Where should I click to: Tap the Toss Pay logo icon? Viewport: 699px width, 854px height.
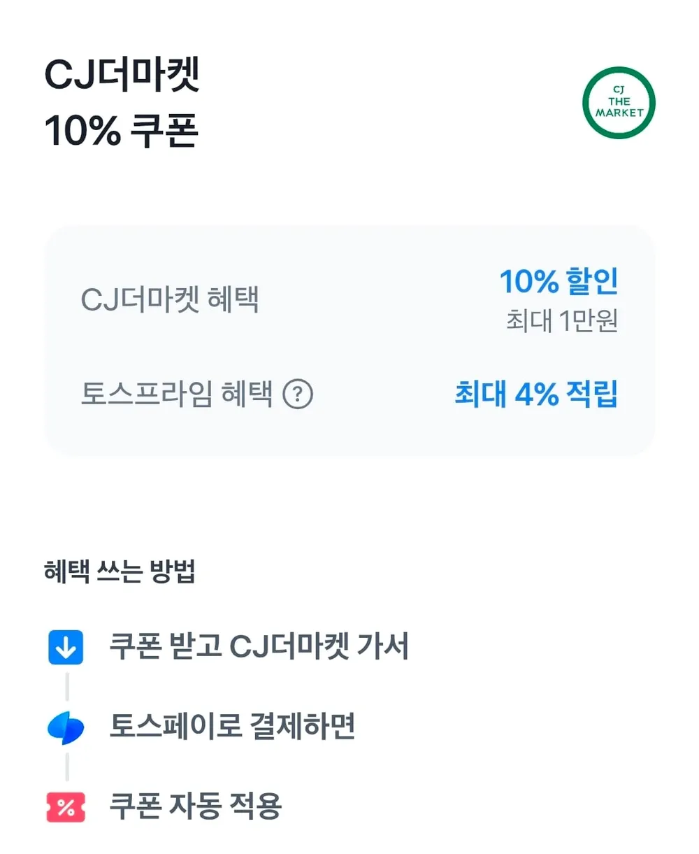[66, 727]
